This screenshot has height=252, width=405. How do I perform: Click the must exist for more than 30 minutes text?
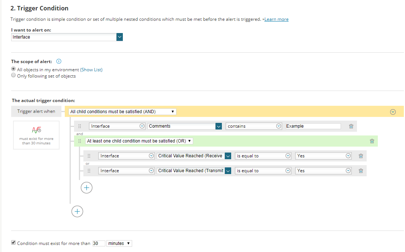click(36, 141)
